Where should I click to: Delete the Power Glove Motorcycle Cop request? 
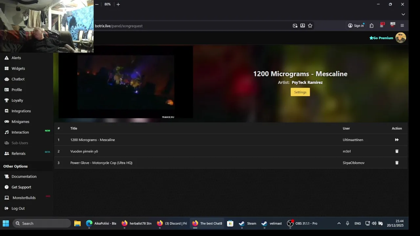[x=397, y=163]
